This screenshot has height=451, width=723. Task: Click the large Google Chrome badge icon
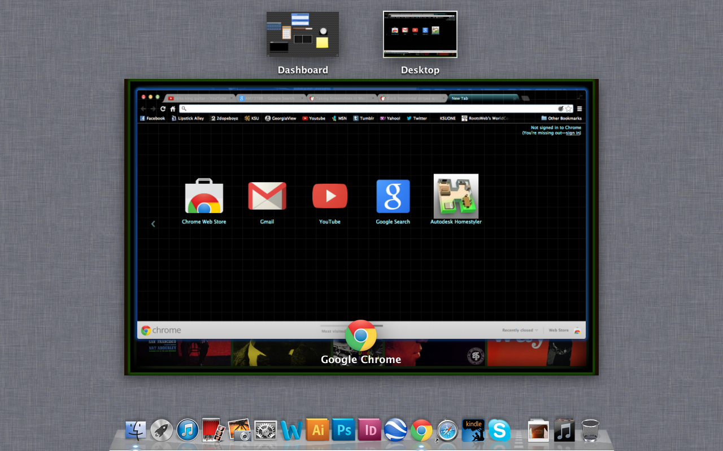click(361, 335)
